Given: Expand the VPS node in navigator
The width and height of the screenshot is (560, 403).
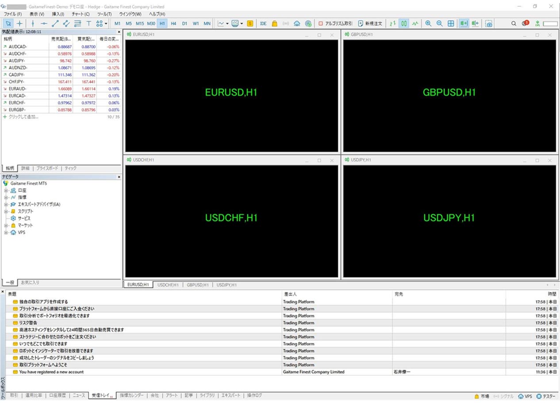Looking at the screenshot, I should pyautogui.click(x=6, y=232).
